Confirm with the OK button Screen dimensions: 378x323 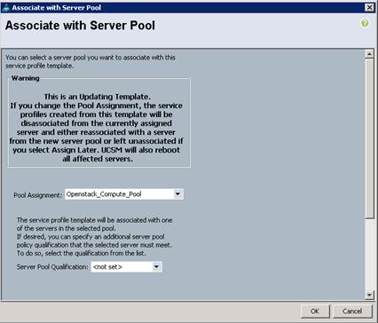tap(315, 311)
